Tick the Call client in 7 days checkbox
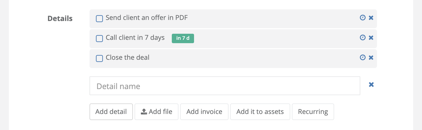 click(99, 38)
